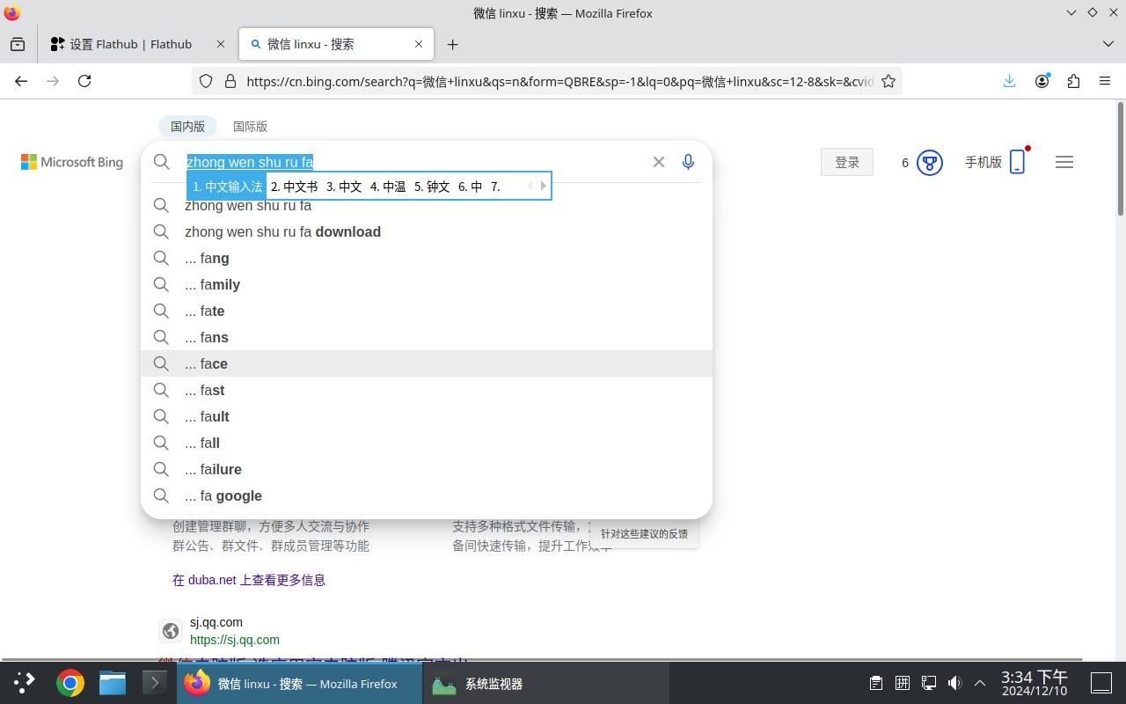Show previous page of IME candidates

click(x=530, y=186)
